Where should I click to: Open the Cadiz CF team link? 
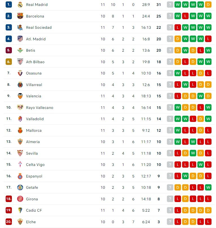click(x=34, y=210)
